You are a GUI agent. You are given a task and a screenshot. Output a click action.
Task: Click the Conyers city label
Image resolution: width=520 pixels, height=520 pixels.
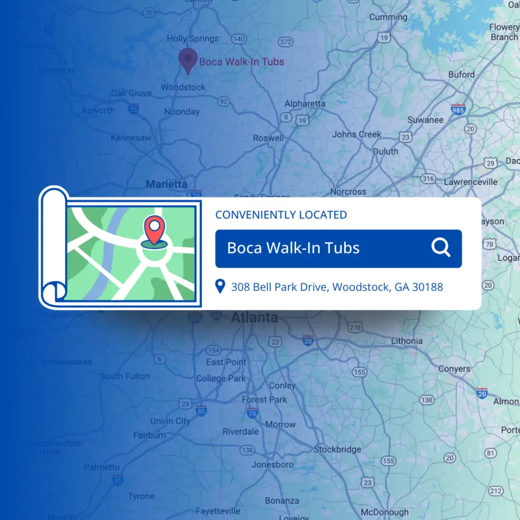(454, 369)
